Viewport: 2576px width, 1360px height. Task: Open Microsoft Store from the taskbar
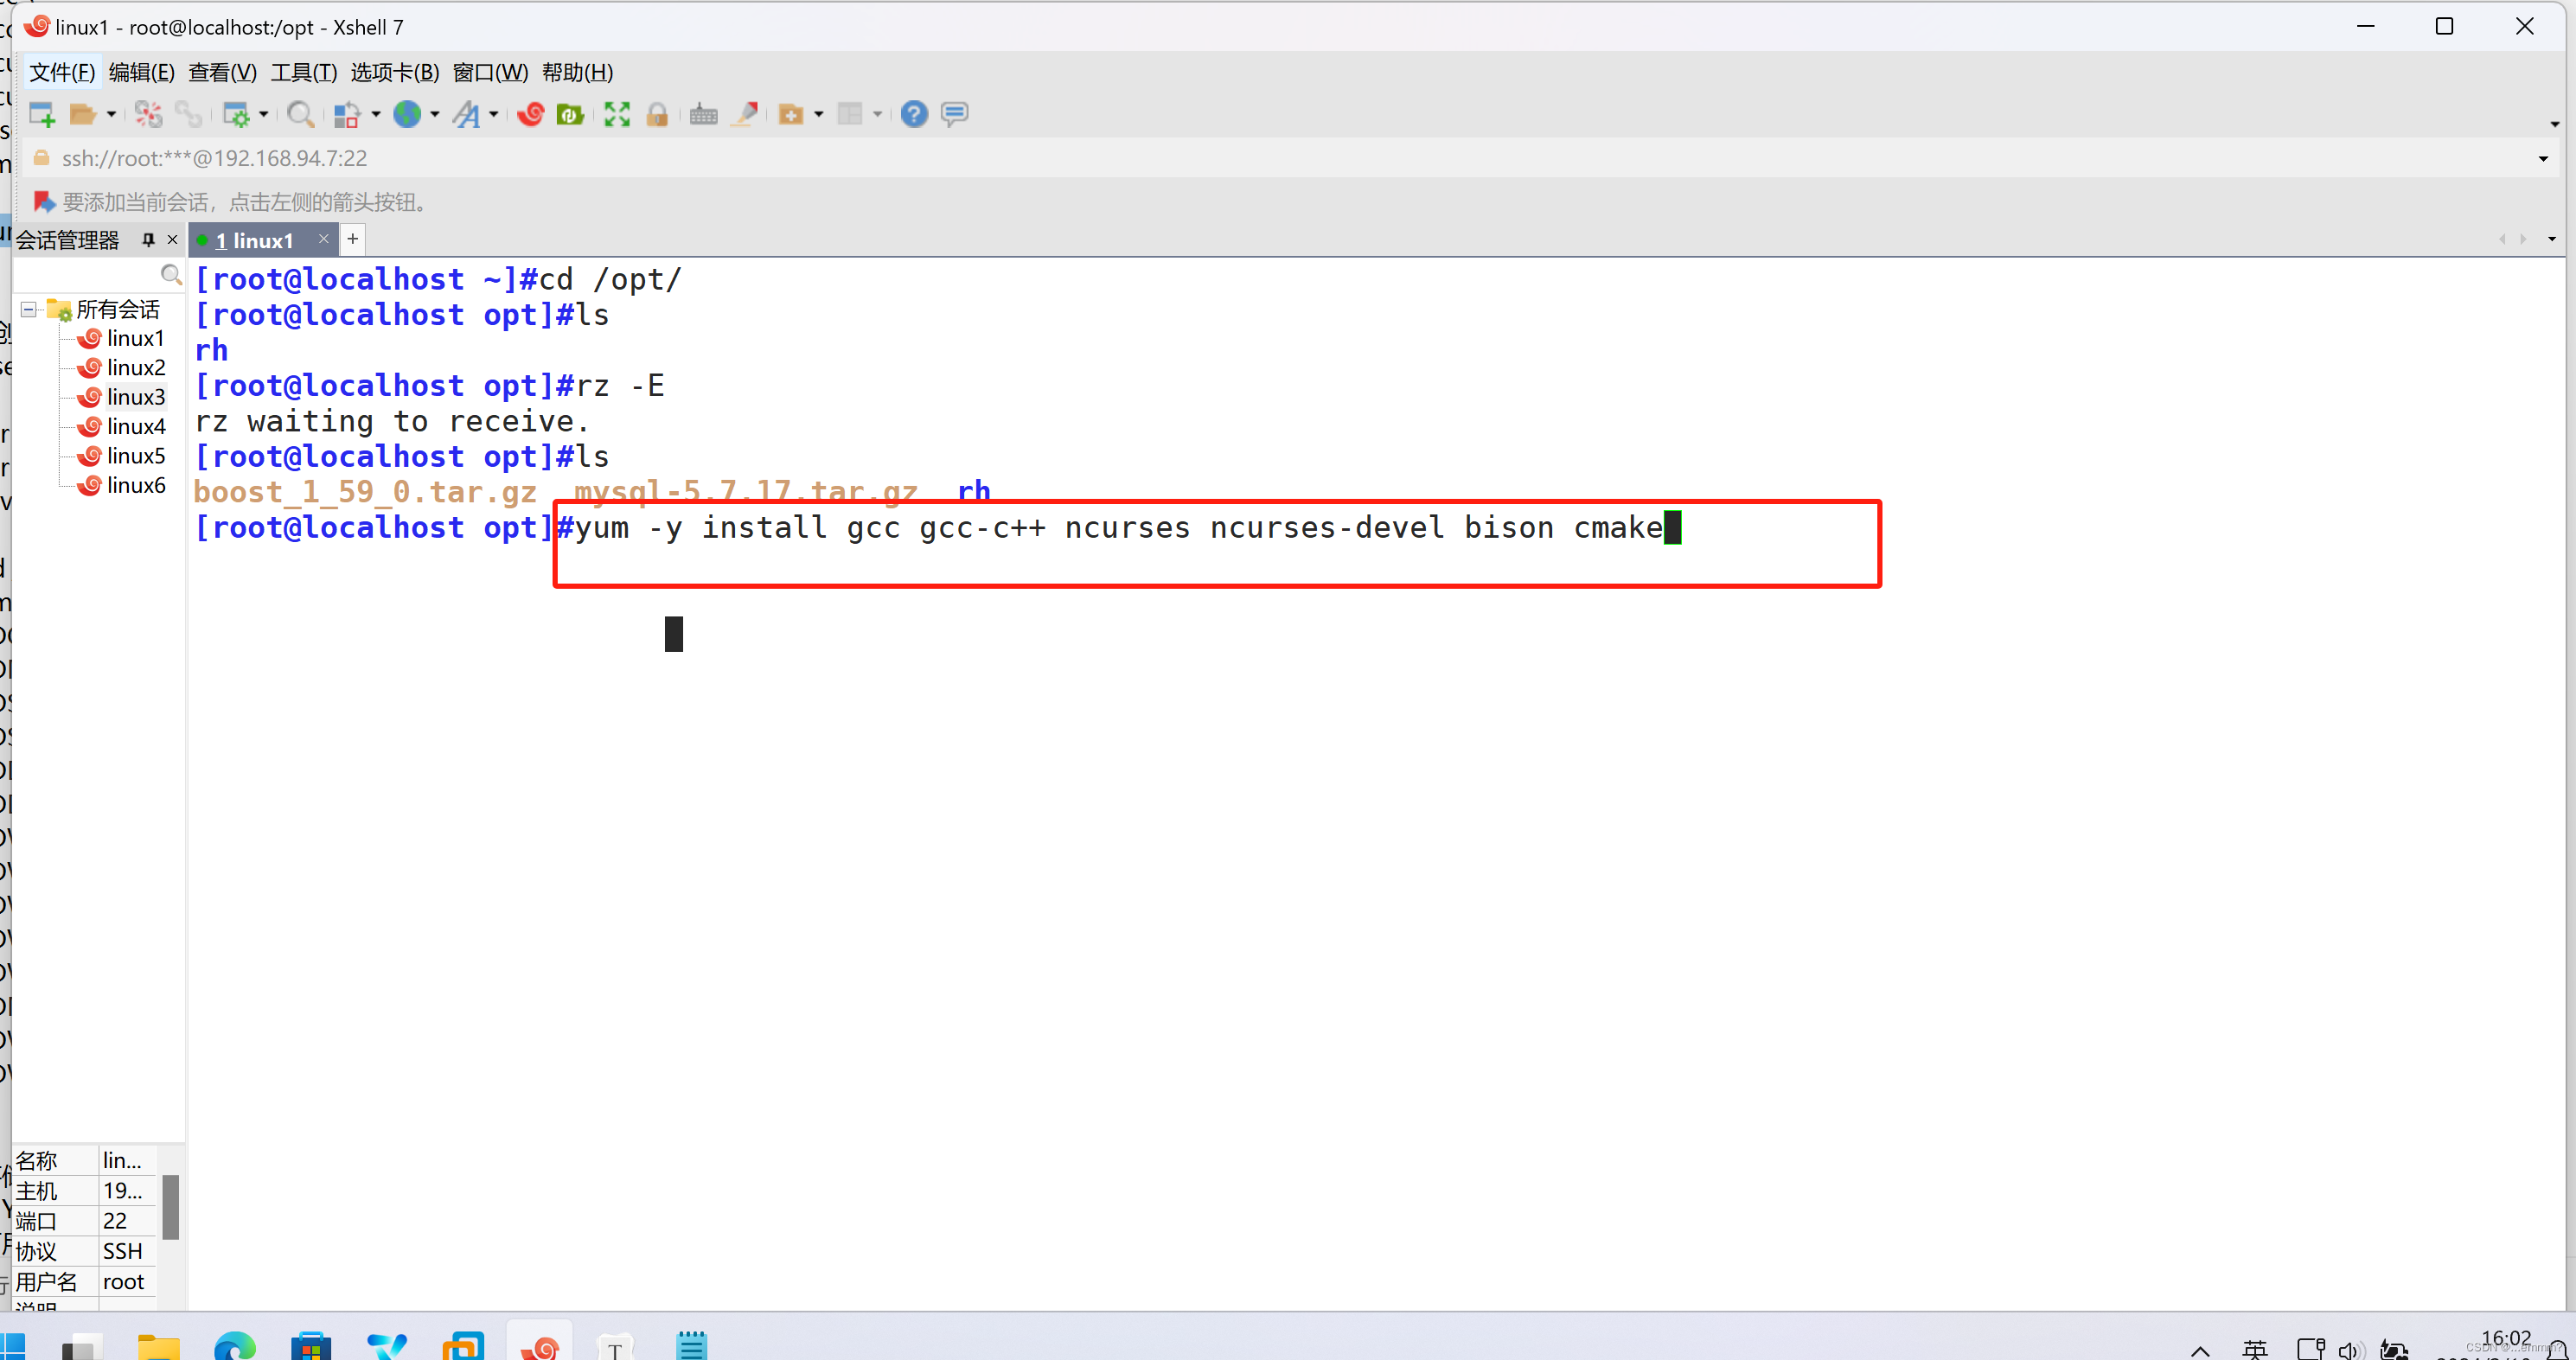pos(311,1346)
